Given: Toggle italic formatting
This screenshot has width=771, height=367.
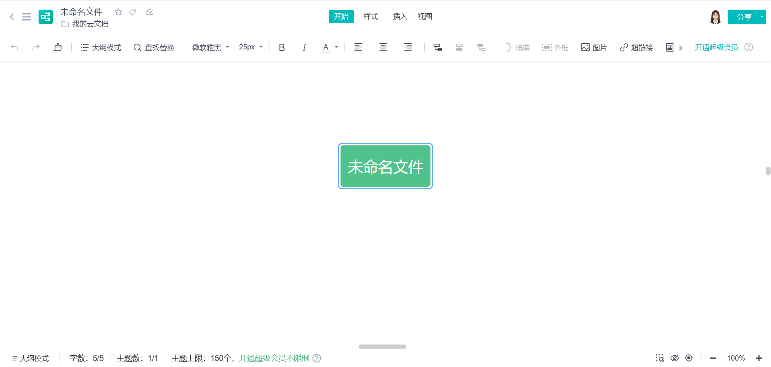Looking at the screenshot, I should (x=304, y=47).
